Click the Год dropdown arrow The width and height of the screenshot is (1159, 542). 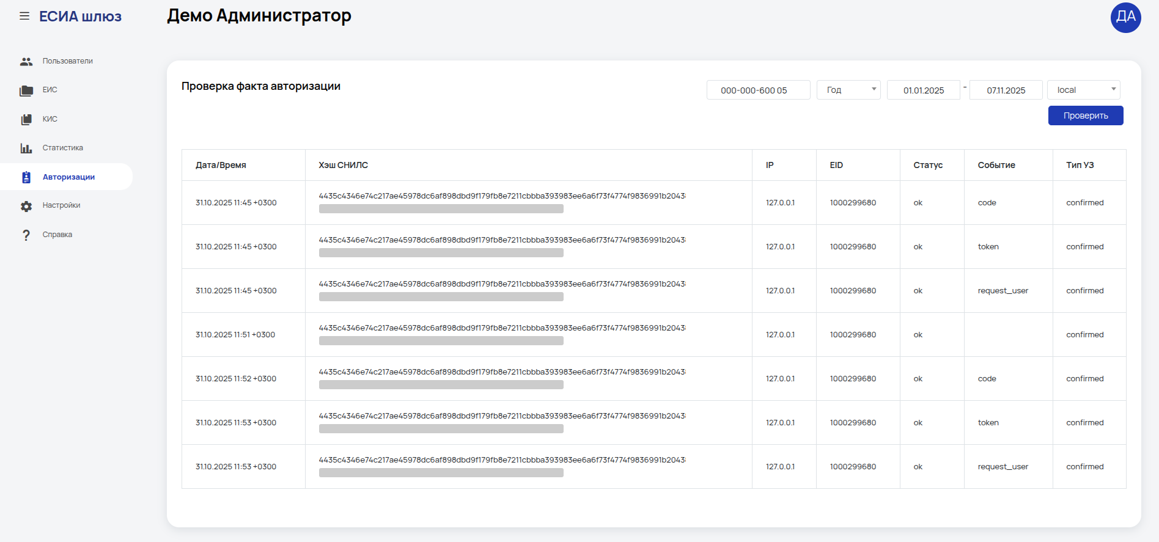[874, 89]
